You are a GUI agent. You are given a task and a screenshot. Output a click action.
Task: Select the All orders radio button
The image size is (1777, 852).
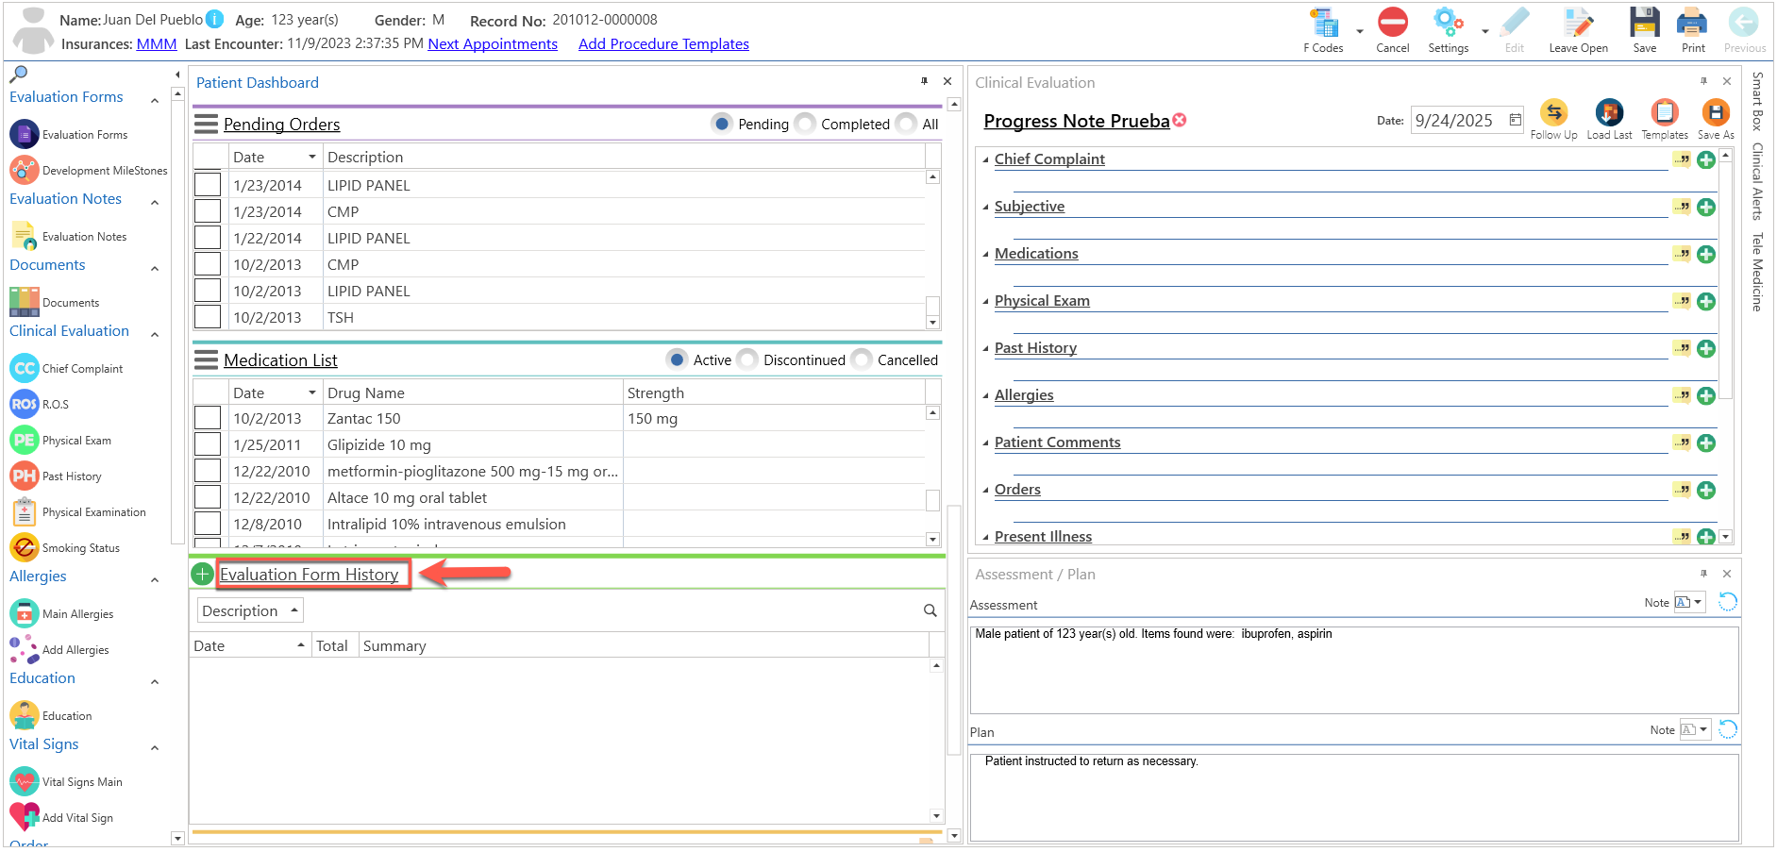tap(906, 124)
